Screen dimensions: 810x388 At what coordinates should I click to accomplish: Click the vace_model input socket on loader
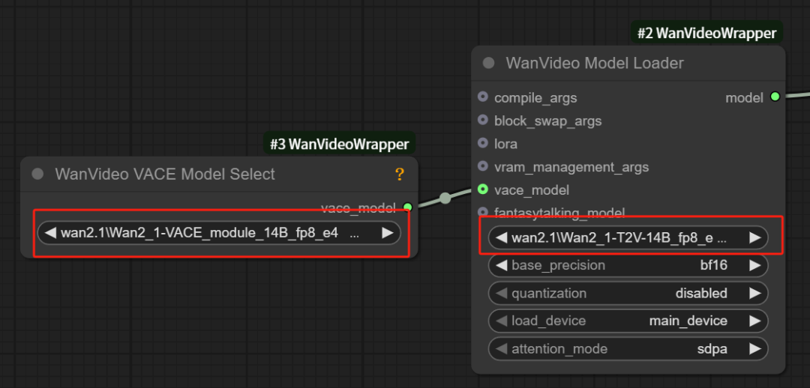pyautogui.click(x=482, y=190)
